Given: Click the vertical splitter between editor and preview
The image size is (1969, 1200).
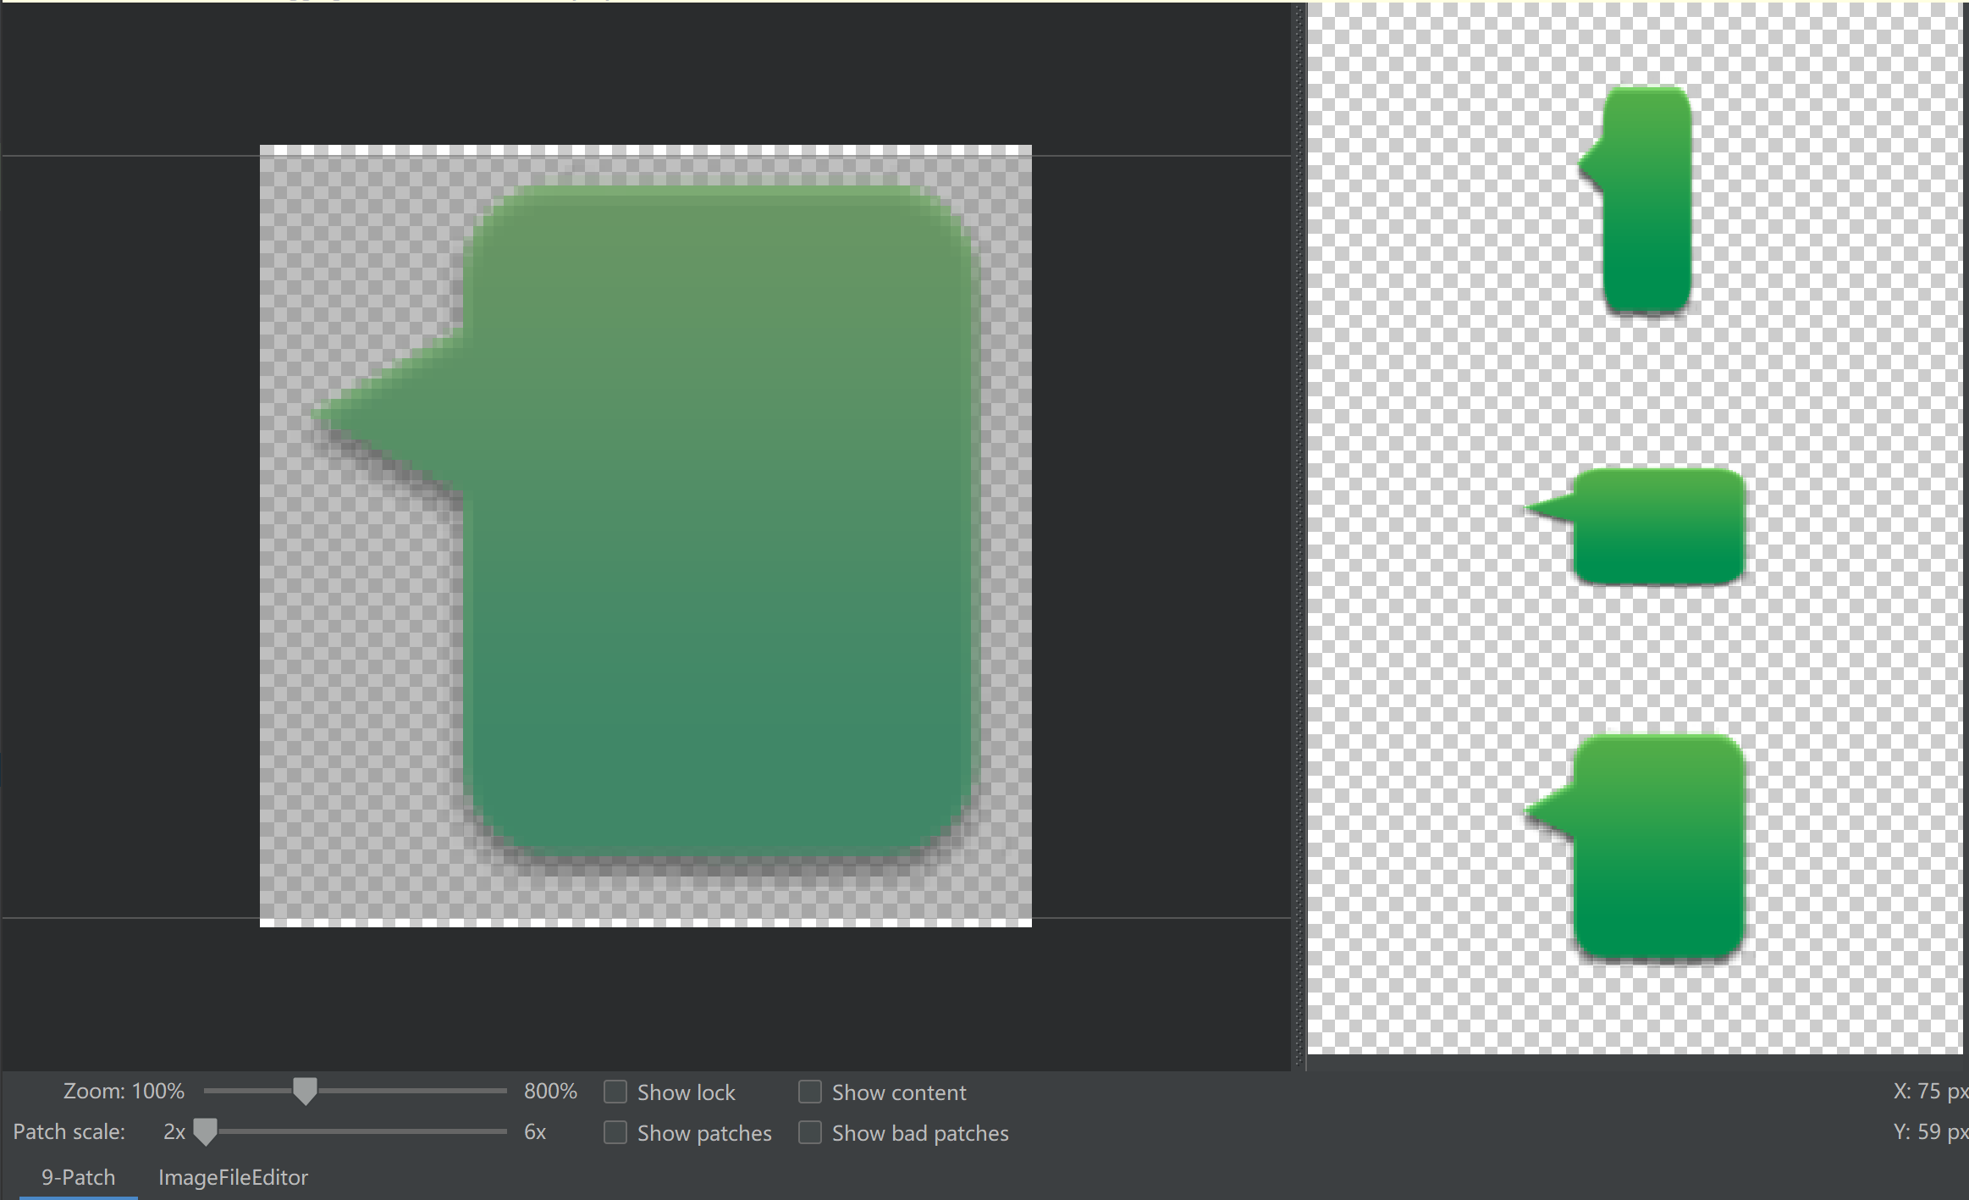Looking at the screenshot, I should tap(1299, 534).
